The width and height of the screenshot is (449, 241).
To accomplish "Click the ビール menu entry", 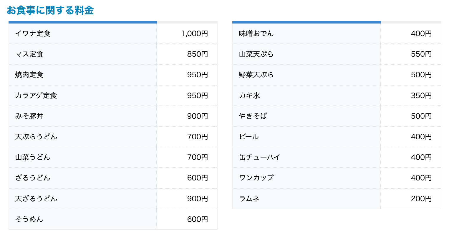I will tap(249, 137).
